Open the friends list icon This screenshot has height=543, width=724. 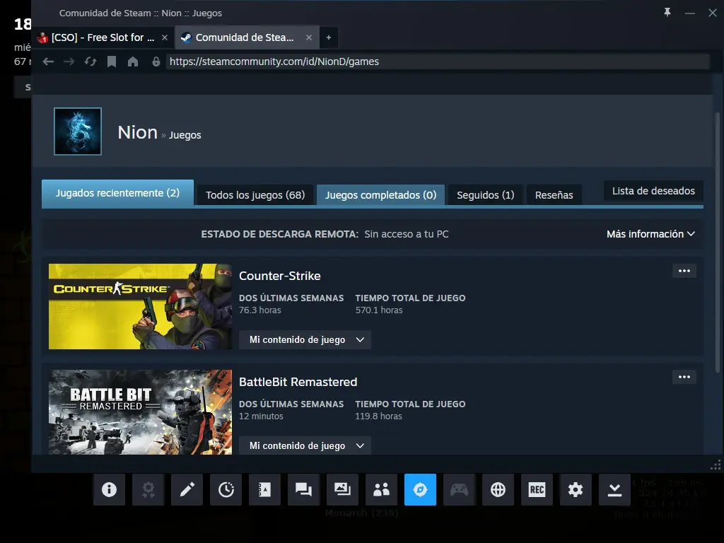[x=381, y=489]
